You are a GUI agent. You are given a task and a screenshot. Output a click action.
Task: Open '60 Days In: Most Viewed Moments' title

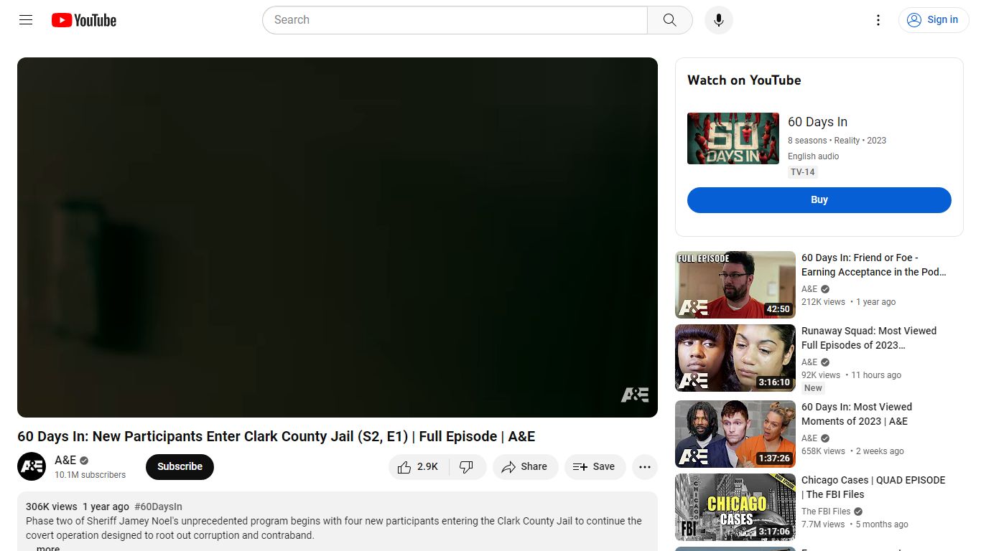[857, 414]
